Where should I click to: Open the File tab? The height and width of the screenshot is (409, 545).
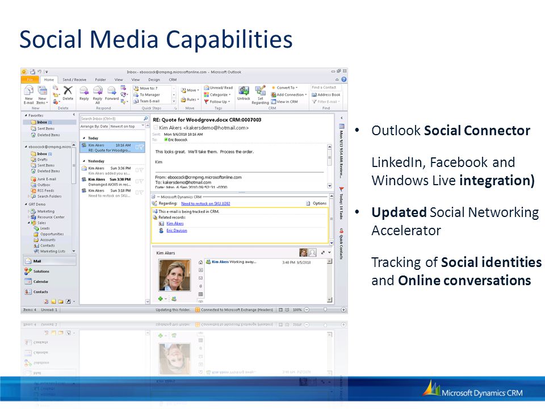tap(30, 80)
